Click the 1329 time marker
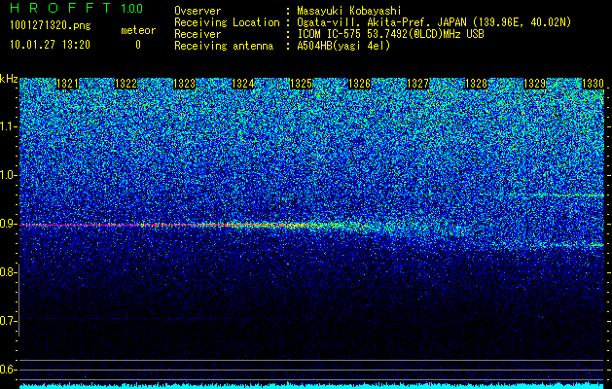 point(534,84)
